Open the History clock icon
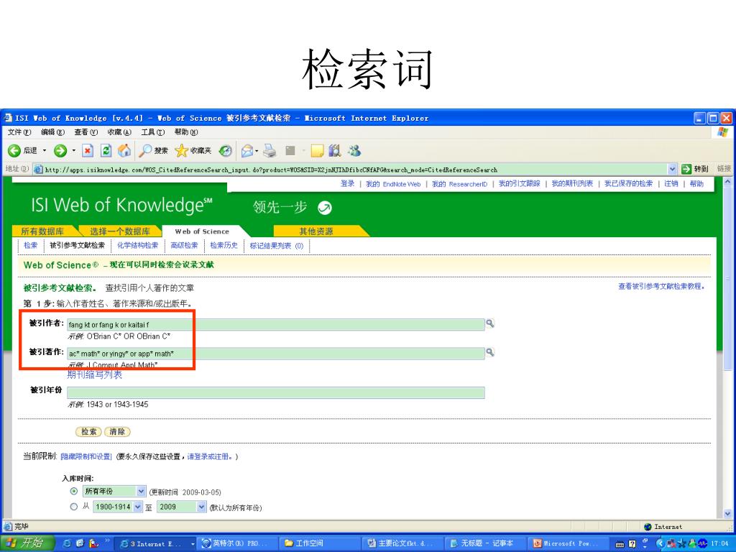This screenshot has height=552, width=736. pyautogui.click(x=226, y=150)
